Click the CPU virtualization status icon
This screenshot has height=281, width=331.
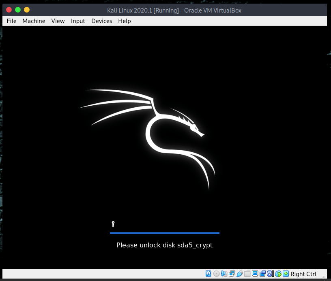270,274
